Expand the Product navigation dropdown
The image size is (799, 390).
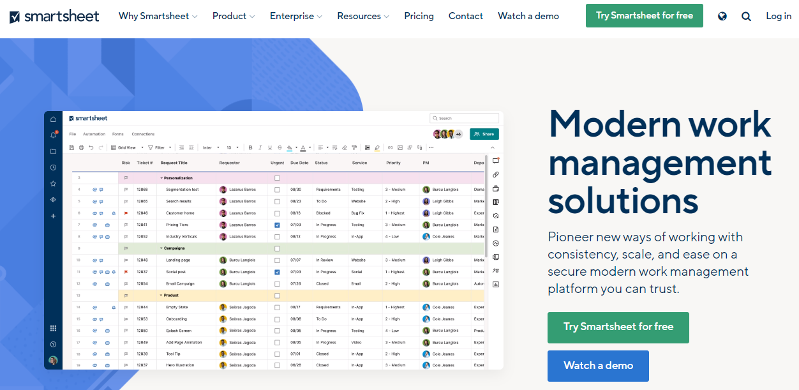[234, 16]
